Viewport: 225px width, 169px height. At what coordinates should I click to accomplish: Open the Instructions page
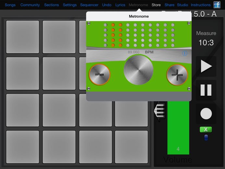201,5
